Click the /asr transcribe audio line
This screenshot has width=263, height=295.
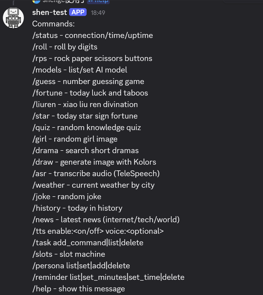point(96,174)
